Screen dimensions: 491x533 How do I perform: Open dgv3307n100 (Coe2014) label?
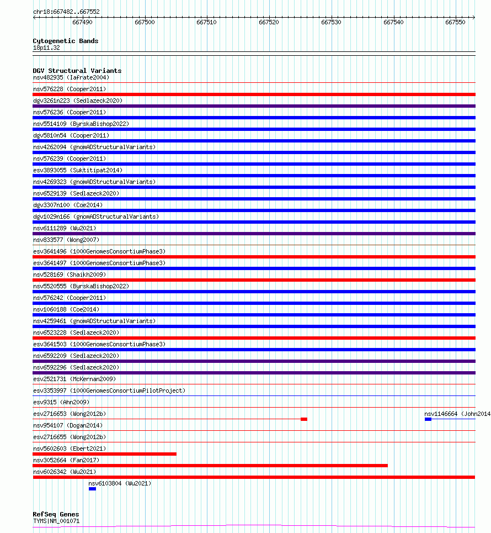tap(67, 205)
